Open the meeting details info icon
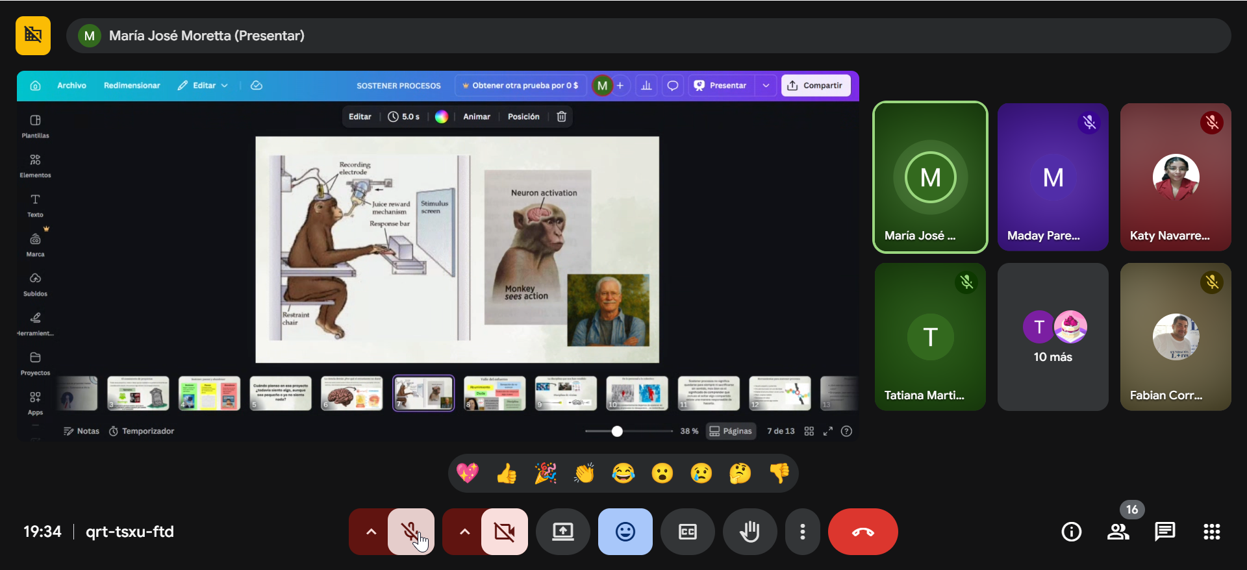The width and height of the screenshot is (1247, 570). 1071,532
